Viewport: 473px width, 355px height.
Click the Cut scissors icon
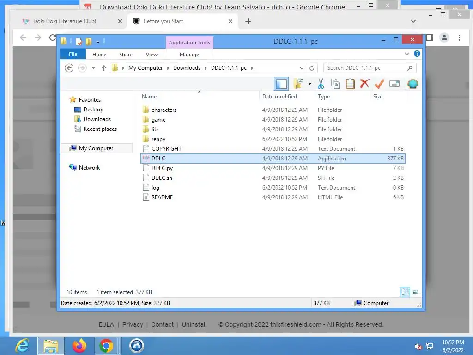pos(321,84)
